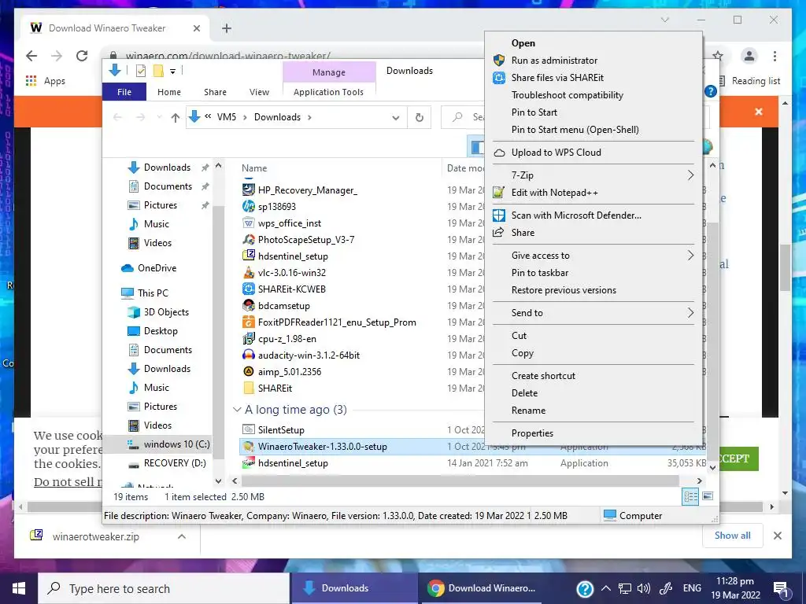Open the Chrome three-dot menu
806x604 pixels.
[775, 56]
